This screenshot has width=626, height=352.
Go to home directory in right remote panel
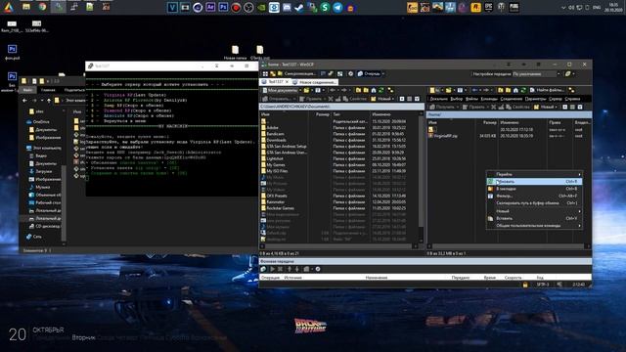pos(515,90)
